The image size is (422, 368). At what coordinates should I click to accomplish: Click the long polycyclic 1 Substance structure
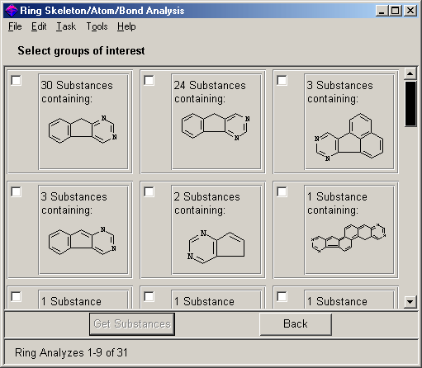(x=349, y=238)
